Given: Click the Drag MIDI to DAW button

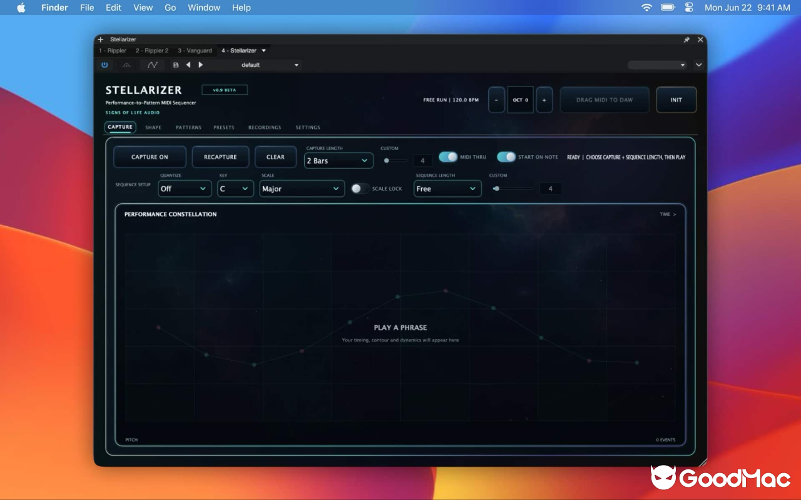Looking at the screenshot, I should 605,100.
